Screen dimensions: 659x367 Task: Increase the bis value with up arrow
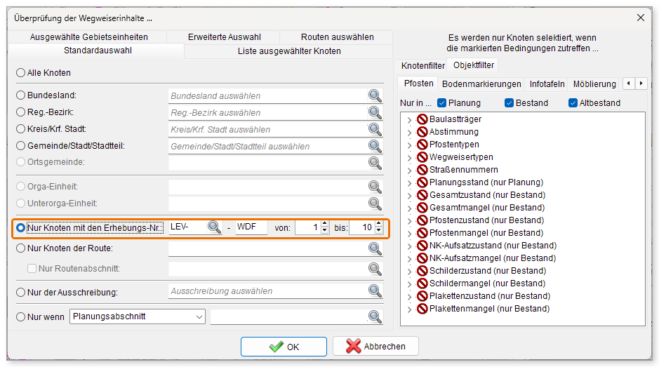tap(379, 224)
